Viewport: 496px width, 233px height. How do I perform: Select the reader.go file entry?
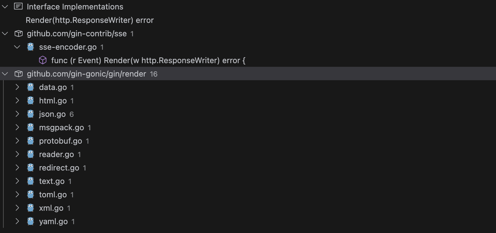[x=248, y=154]
